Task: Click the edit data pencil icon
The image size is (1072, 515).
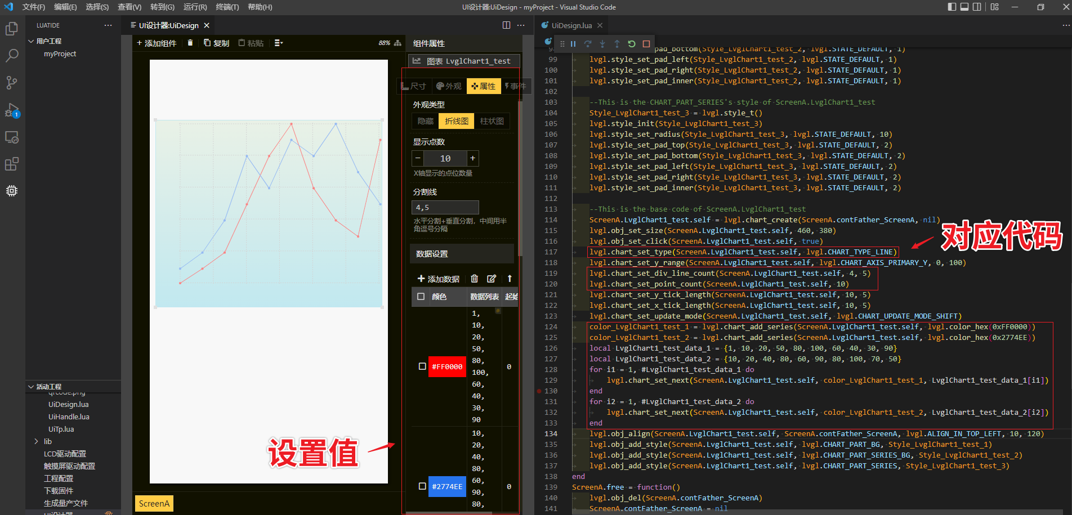Action: pos(492,279)
